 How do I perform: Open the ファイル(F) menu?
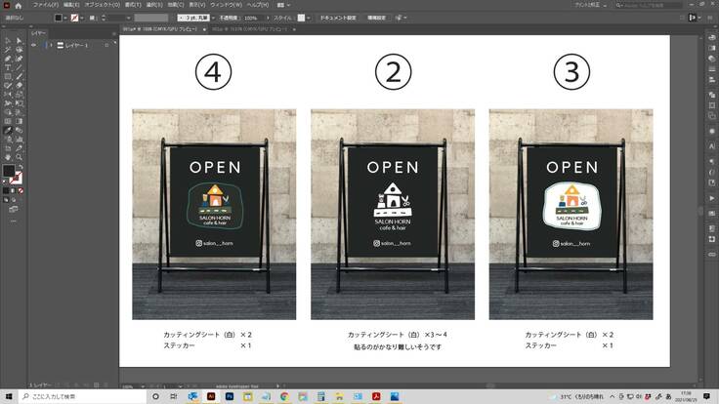[x=45, y=5]
